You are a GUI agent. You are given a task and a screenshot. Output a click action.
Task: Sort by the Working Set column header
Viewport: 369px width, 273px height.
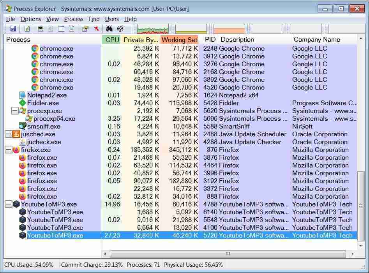point(180,39)
